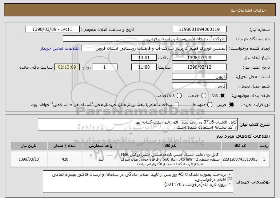Image resolution: width=280 pixels, height=198 pixels.
Task: Click the 02:13:09 remaining time field
Action: 67,67
